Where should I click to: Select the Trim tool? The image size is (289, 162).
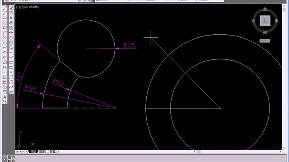click(x=11, y=52)
